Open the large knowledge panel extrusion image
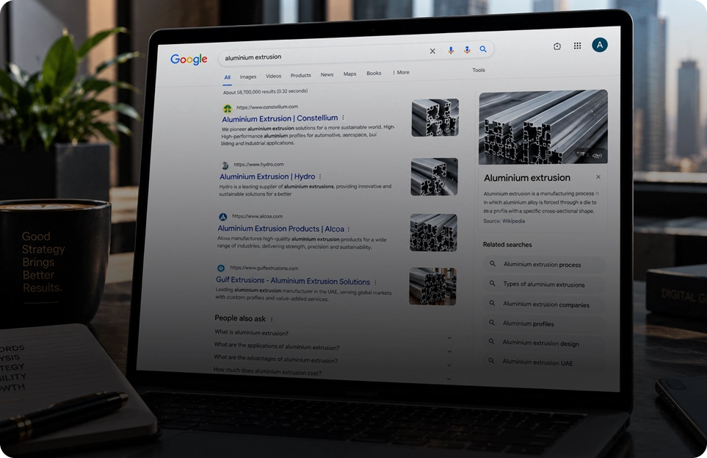This screenshot has height=458, width=707. point(543,127)
